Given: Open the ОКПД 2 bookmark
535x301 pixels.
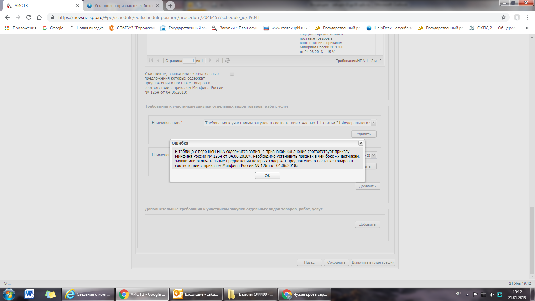Looking at the screenshot, I should coord(492,28).
